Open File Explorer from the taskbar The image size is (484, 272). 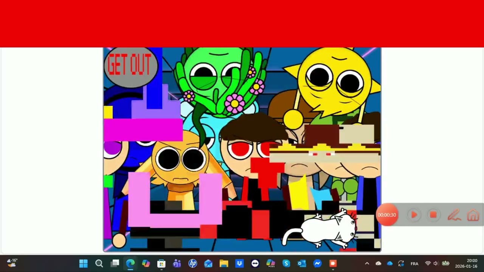pos(224,263)
